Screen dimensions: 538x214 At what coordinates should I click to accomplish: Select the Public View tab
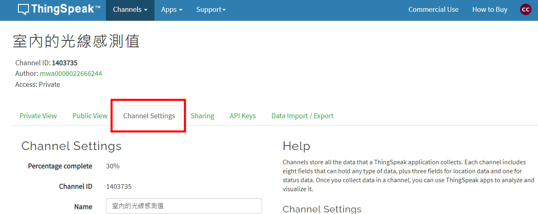90,116
